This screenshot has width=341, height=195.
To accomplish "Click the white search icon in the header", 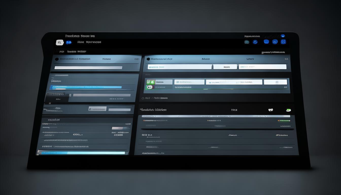I will [x=59, y=42].
